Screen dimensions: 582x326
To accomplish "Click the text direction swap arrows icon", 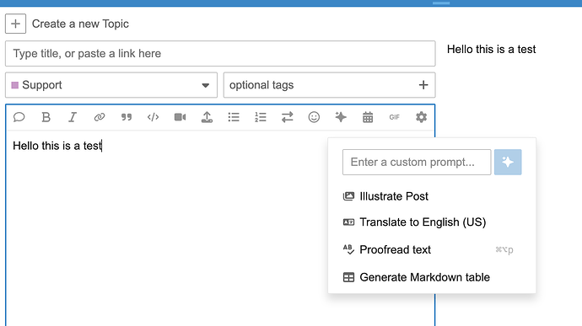I will pos(287,117).
